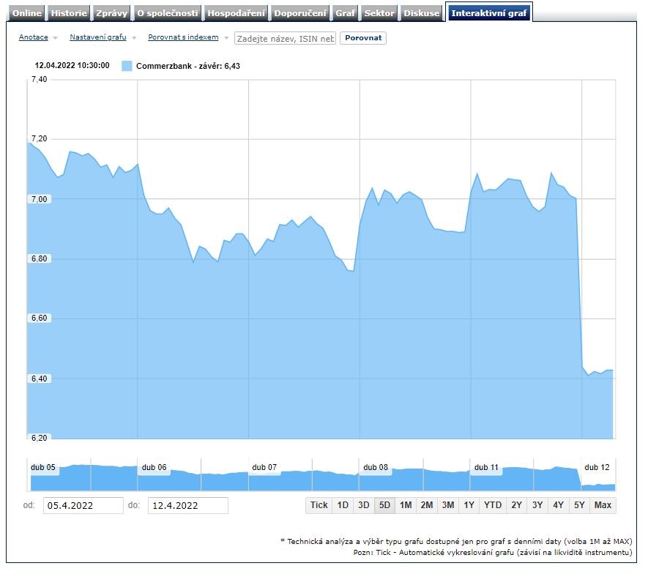Click the 'od' start date field

coord(83,505)
